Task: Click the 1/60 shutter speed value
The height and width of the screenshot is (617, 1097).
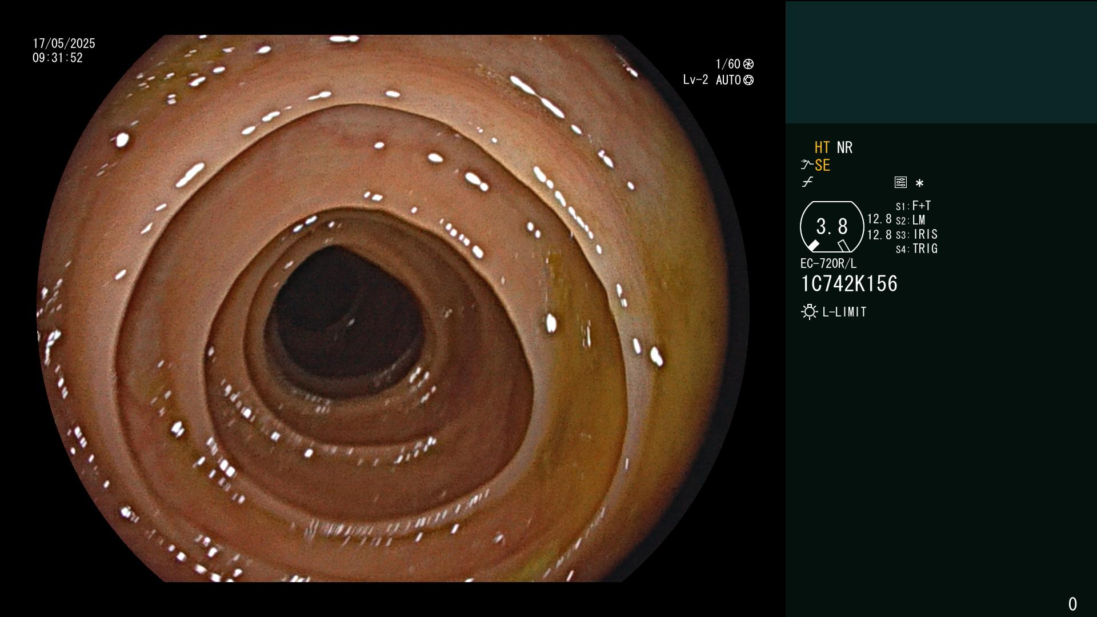Action: [x=728, y=64]
